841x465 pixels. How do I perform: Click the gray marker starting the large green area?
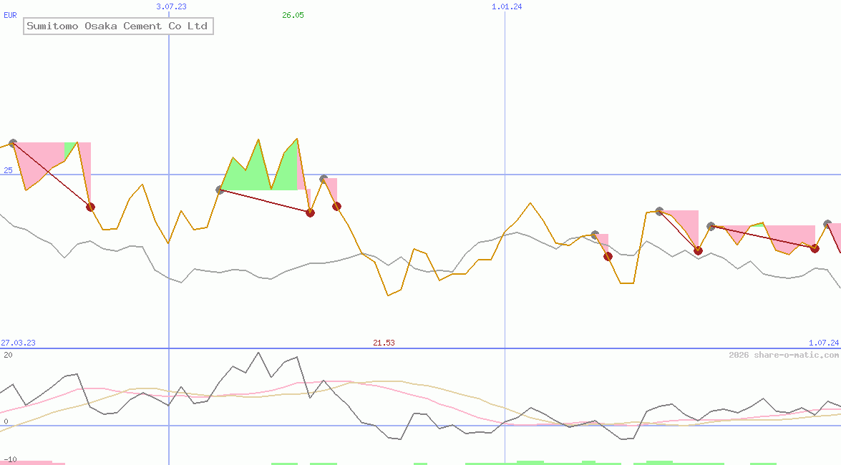point(220,190)
